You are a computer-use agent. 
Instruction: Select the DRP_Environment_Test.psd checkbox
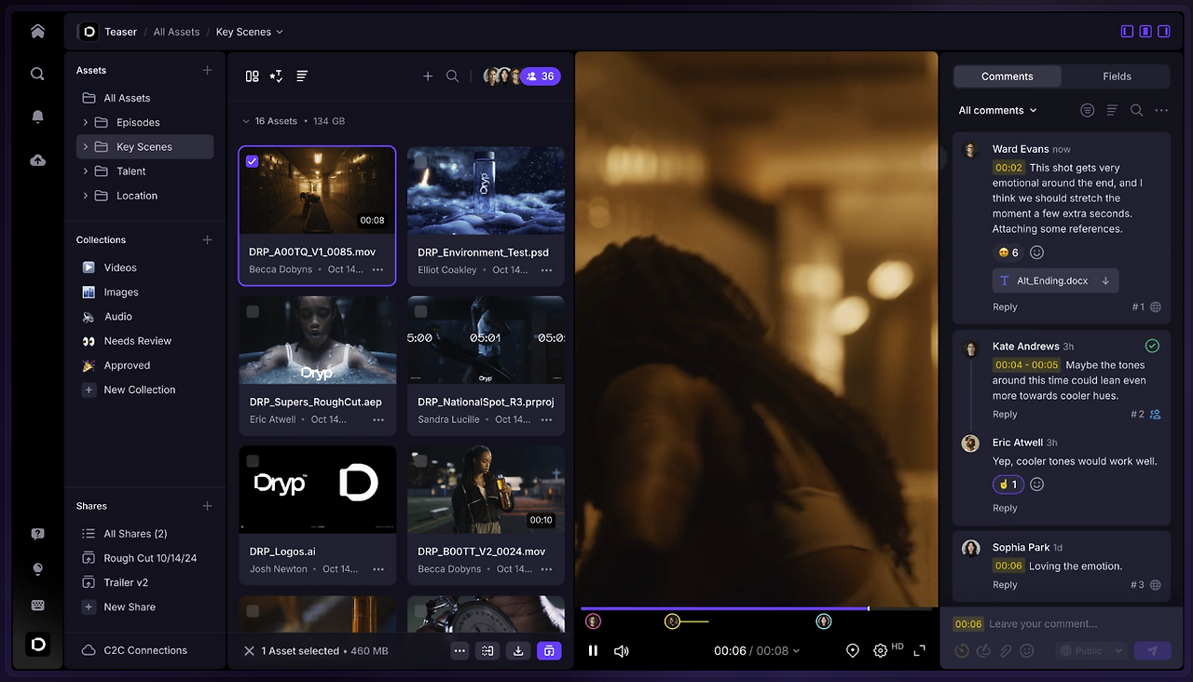pyautogui.click(x=420, y=161)
